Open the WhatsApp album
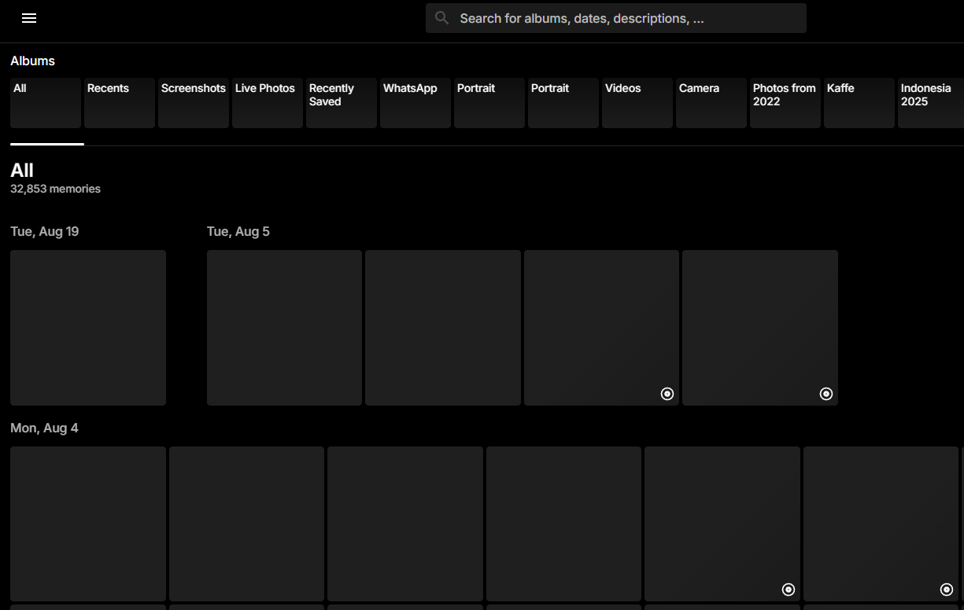 [416, 103]
